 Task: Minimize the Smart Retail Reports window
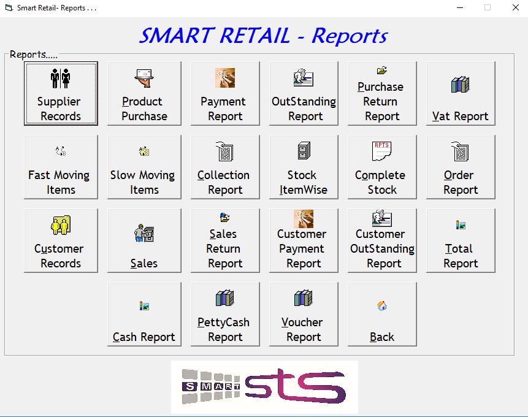tap(460, 7)
